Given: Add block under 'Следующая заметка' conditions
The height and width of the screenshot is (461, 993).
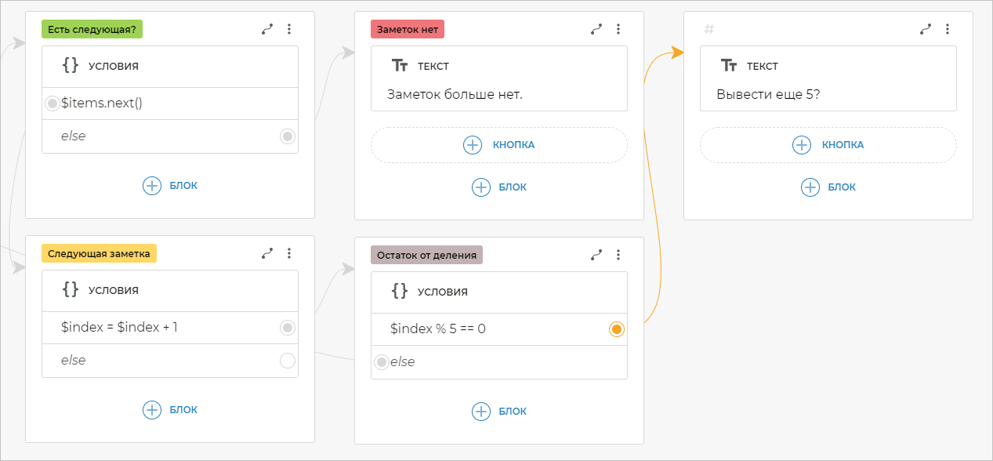Looking at the screenshot, I should [x=170, y=409].
